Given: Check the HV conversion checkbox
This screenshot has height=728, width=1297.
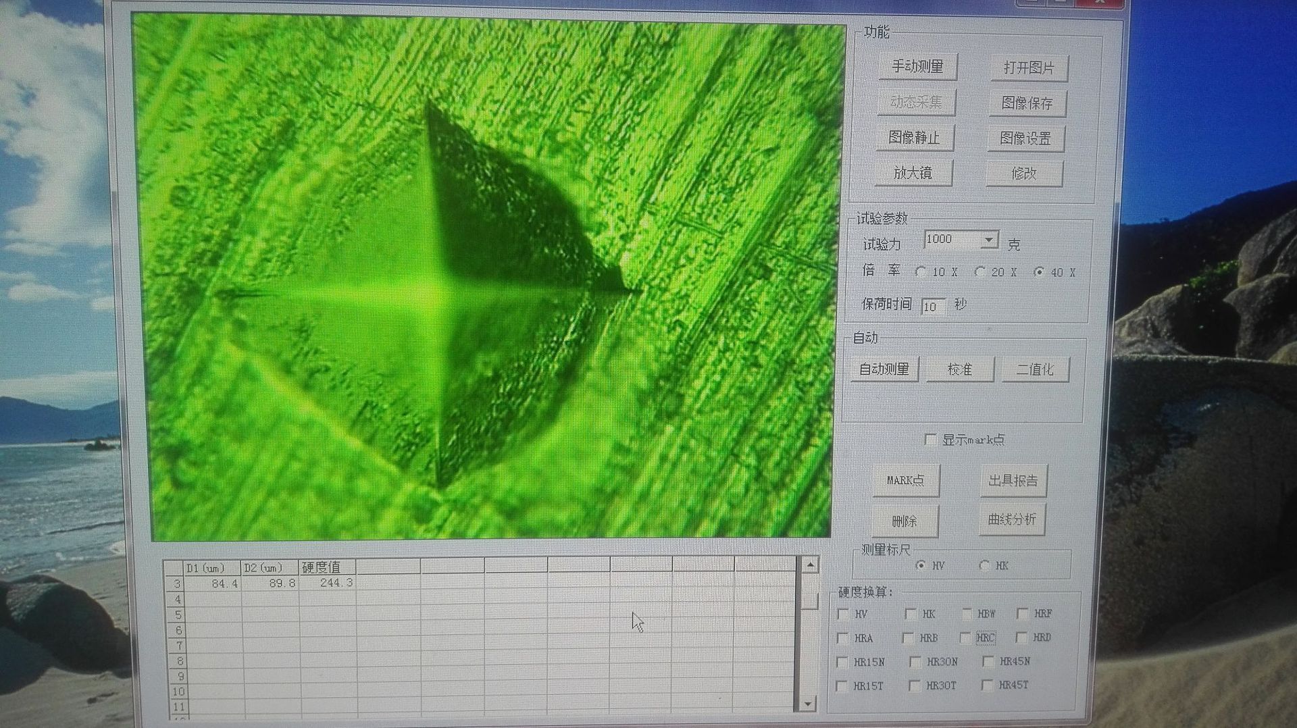Looking at the screenshot, I should tap(842, 614).
